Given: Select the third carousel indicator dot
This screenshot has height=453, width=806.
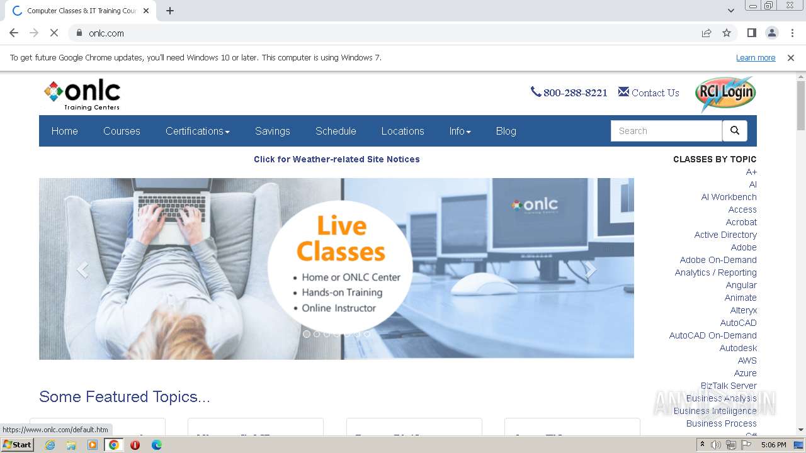Looking at the screenshot, I should click(x=327, y=334).
